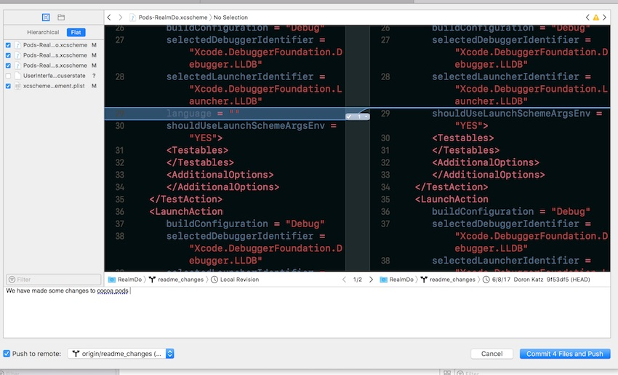Viewport: 618px width, 375px height.
Task: Open the left pane's readme_changes branch selector
Action: tap(180, 280)
